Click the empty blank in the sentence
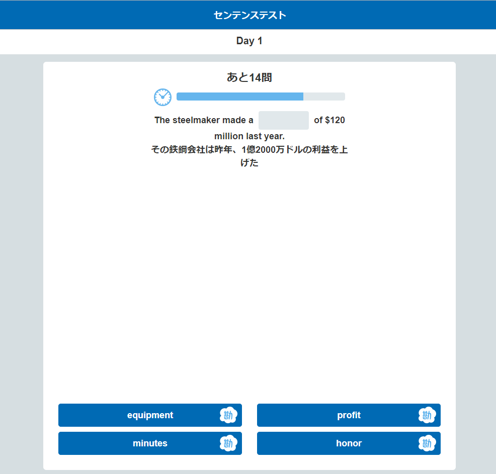Screen dimensions: 496x474 click(283, 121)
